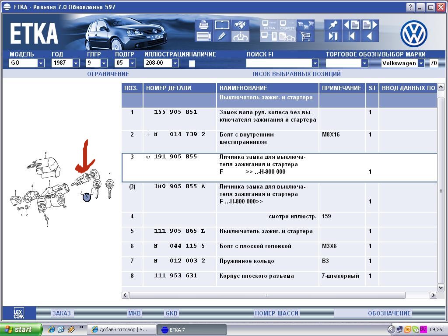Open the ИЛЛЮСТРАЦИЯ dropdown
Screen dimensions: 448x336
click(x=175, y=63)
